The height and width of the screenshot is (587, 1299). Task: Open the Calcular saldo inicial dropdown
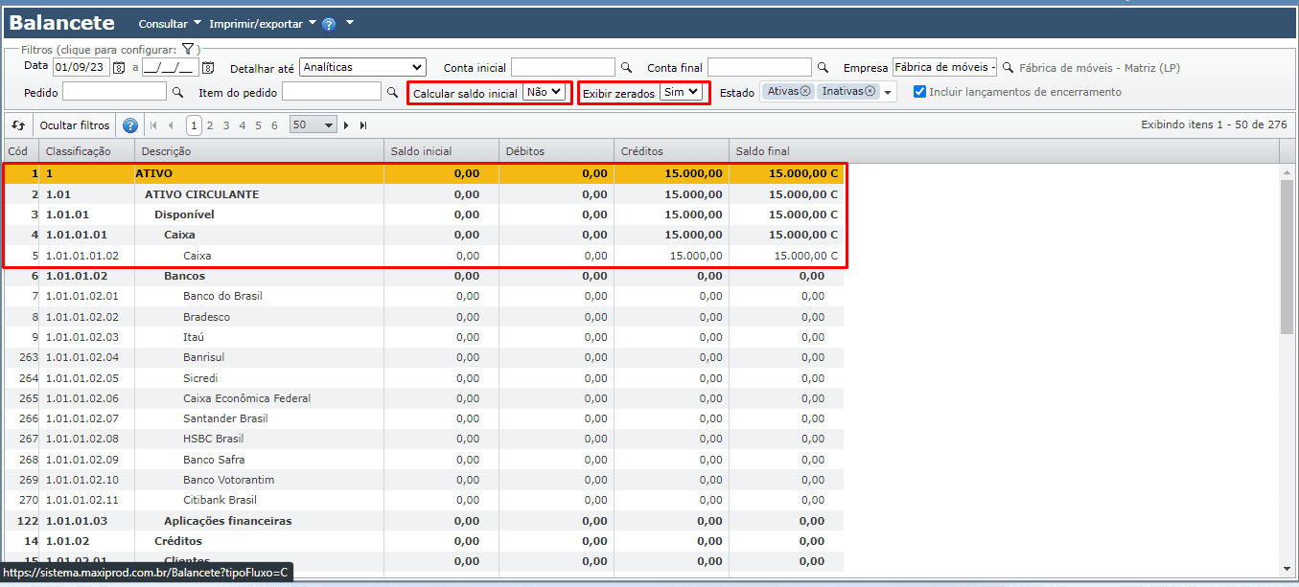click(x=545, y=93)
